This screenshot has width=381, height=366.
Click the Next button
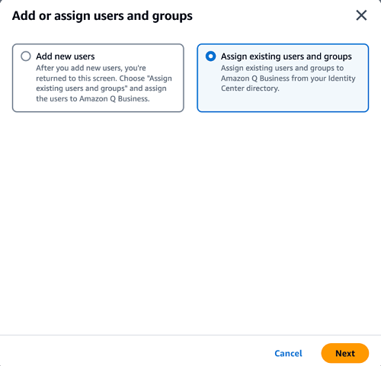pyautogui.click(x=345, y=353)
